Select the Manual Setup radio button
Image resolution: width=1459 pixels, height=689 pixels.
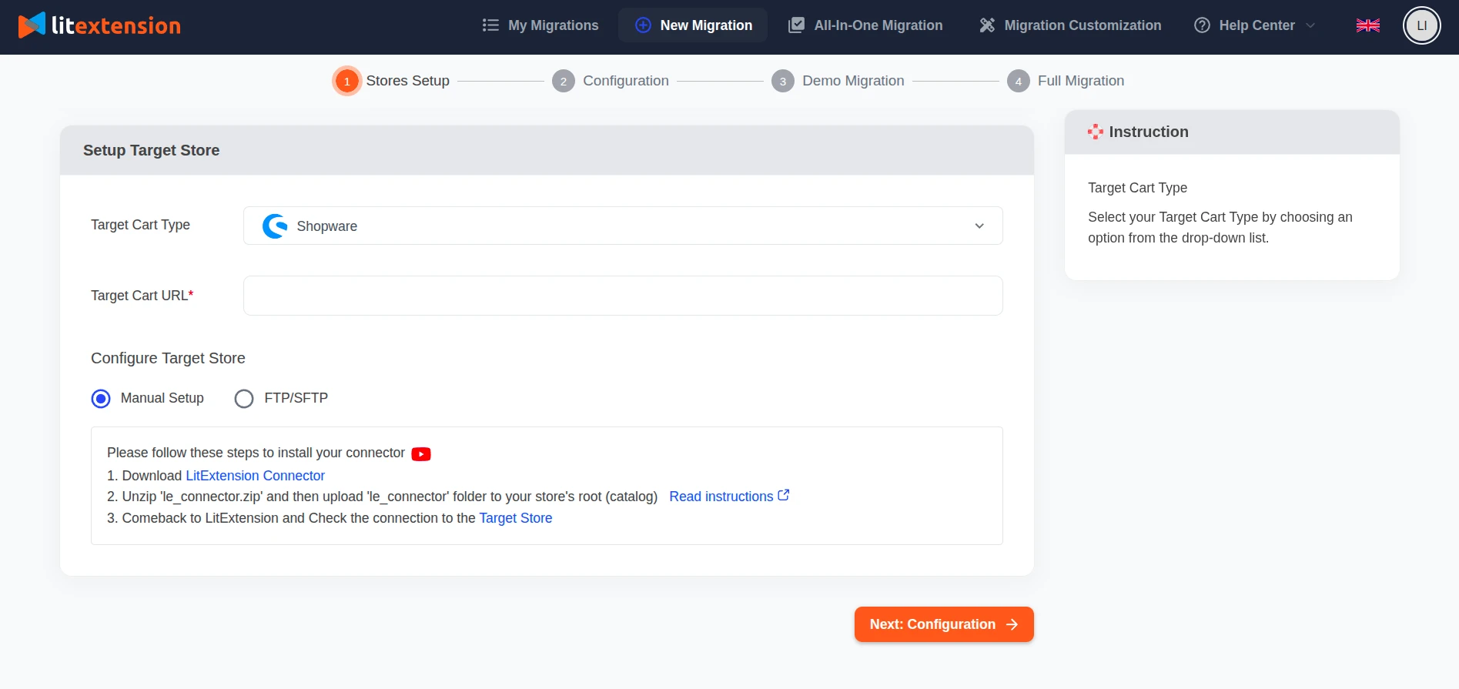101,399
